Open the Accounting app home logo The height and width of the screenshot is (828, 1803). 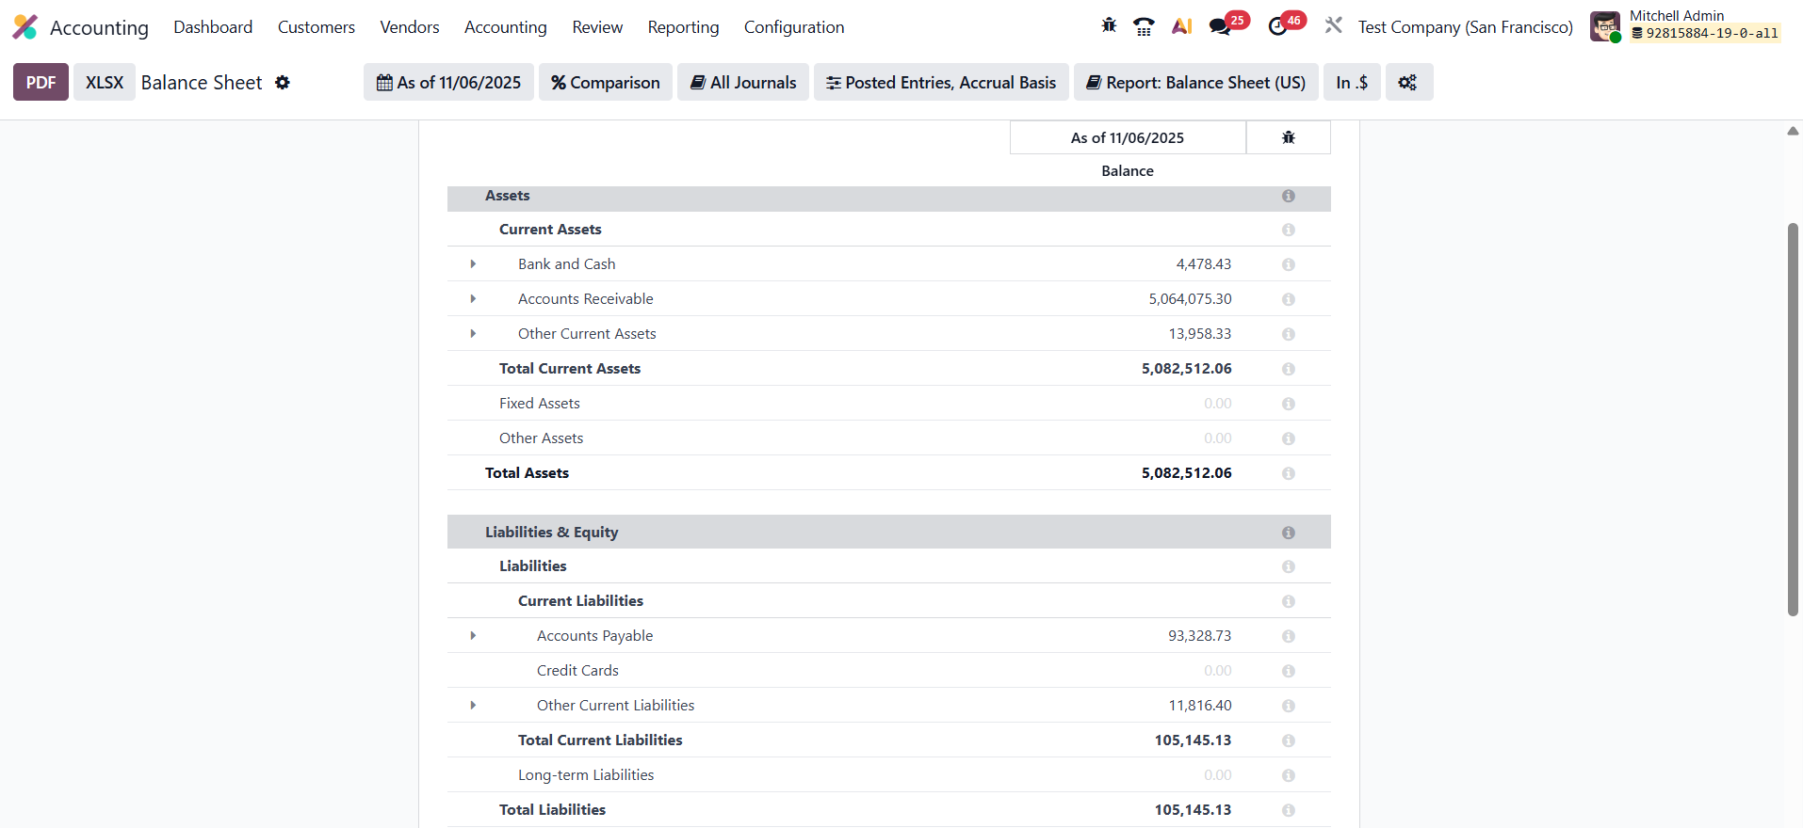[25, 27]
